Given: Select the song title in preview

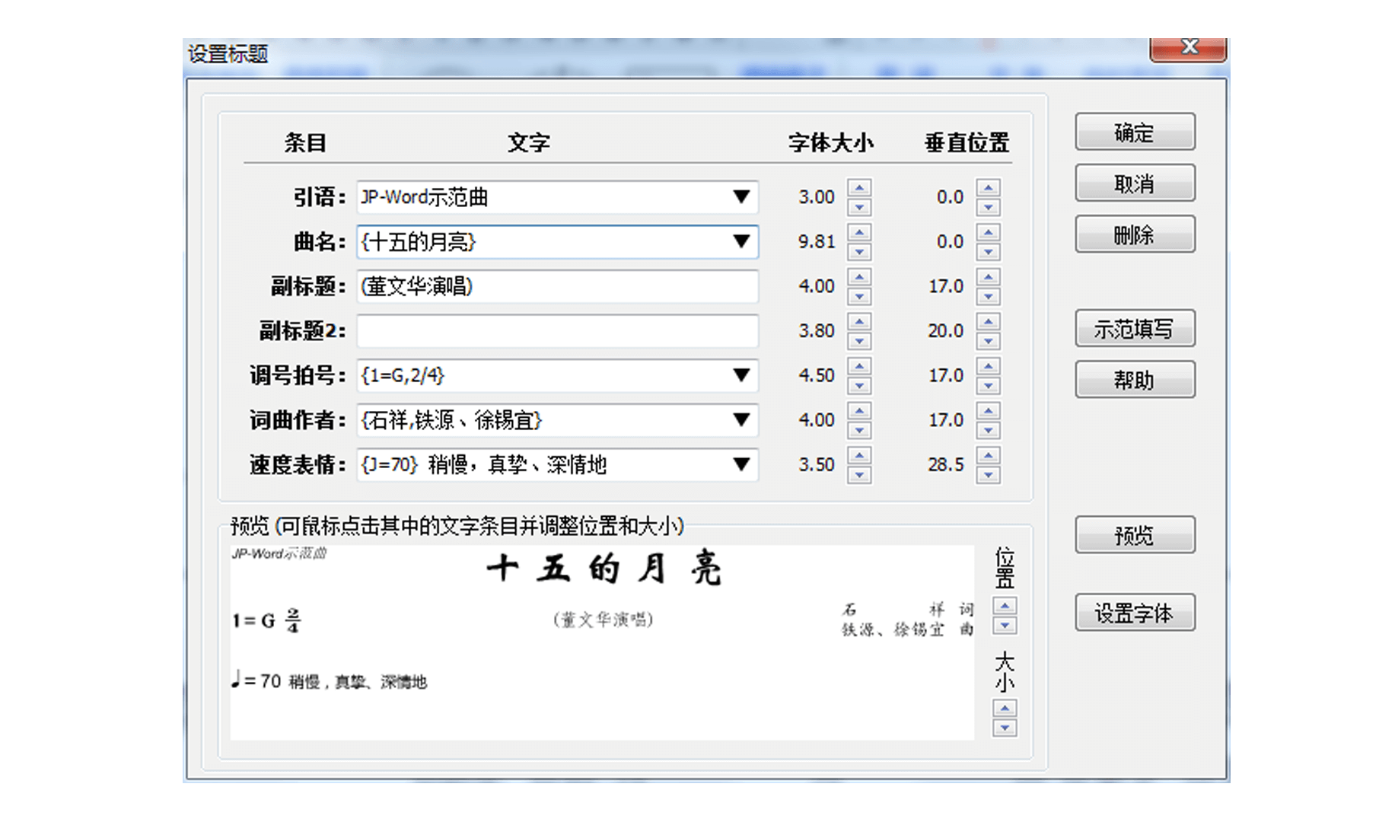Looking at the screenshot, I should pos(604,569).
